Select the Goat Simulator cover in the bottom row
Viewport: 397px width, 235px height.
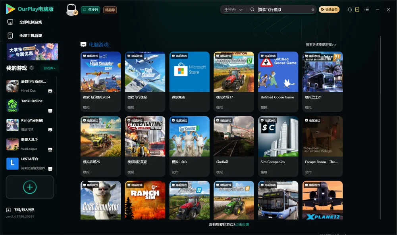pyautogui.click(x=100, y=200)
